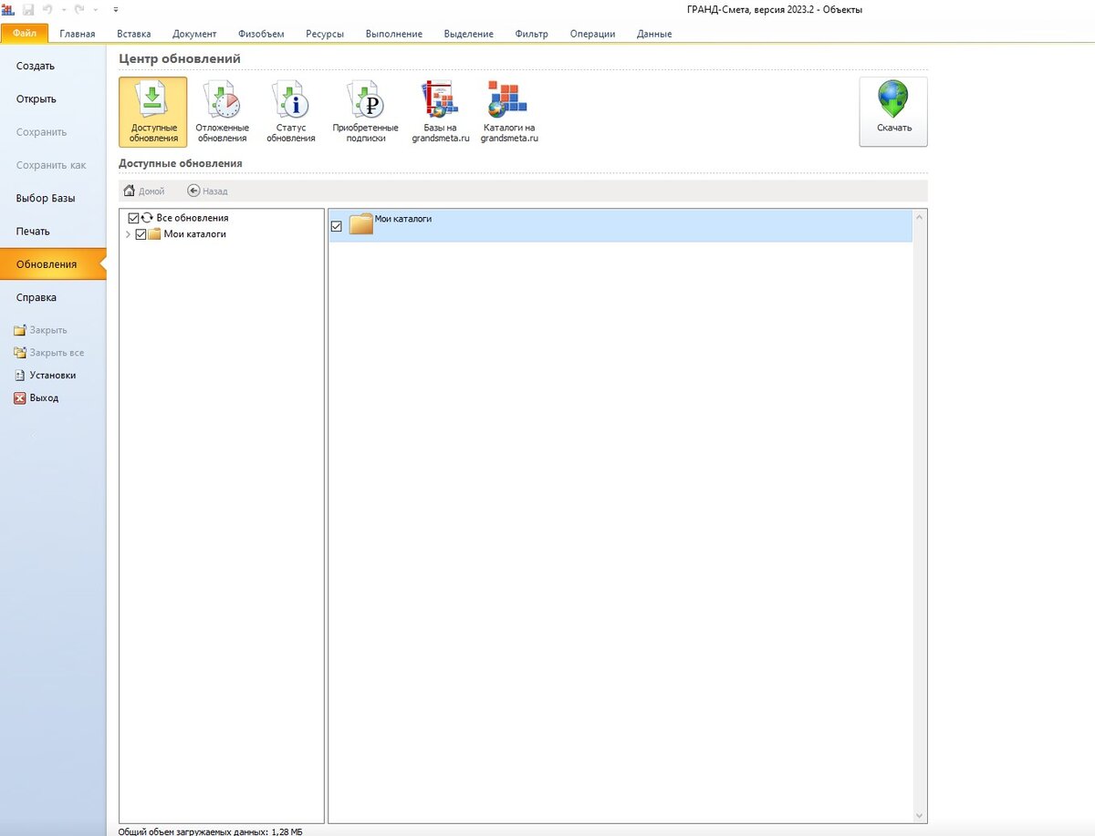Open Базы на grandsmeta.ru
Screen dimensions: 1095x836
[x=440, y=111]
